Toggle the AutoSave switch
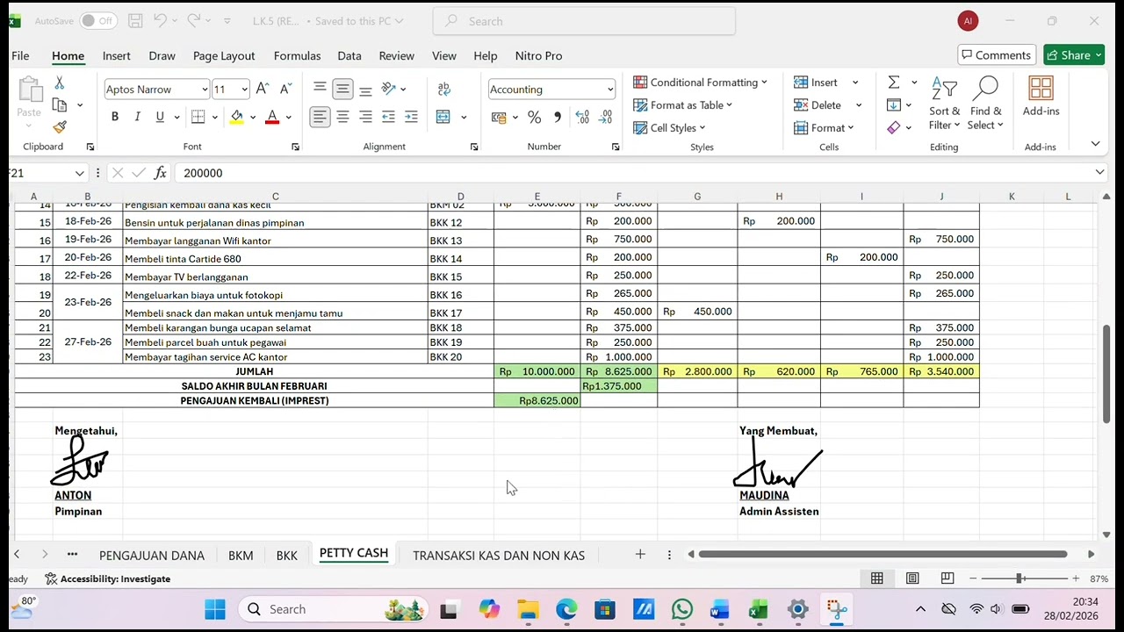The image size is (1124, 632). point(98,20)
